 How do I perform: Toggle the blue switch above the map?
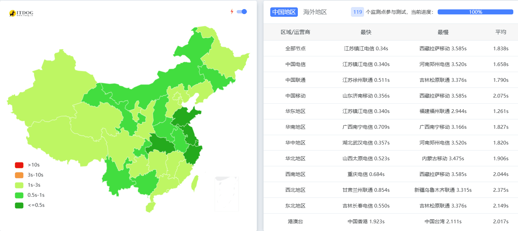tap(242, 12)
